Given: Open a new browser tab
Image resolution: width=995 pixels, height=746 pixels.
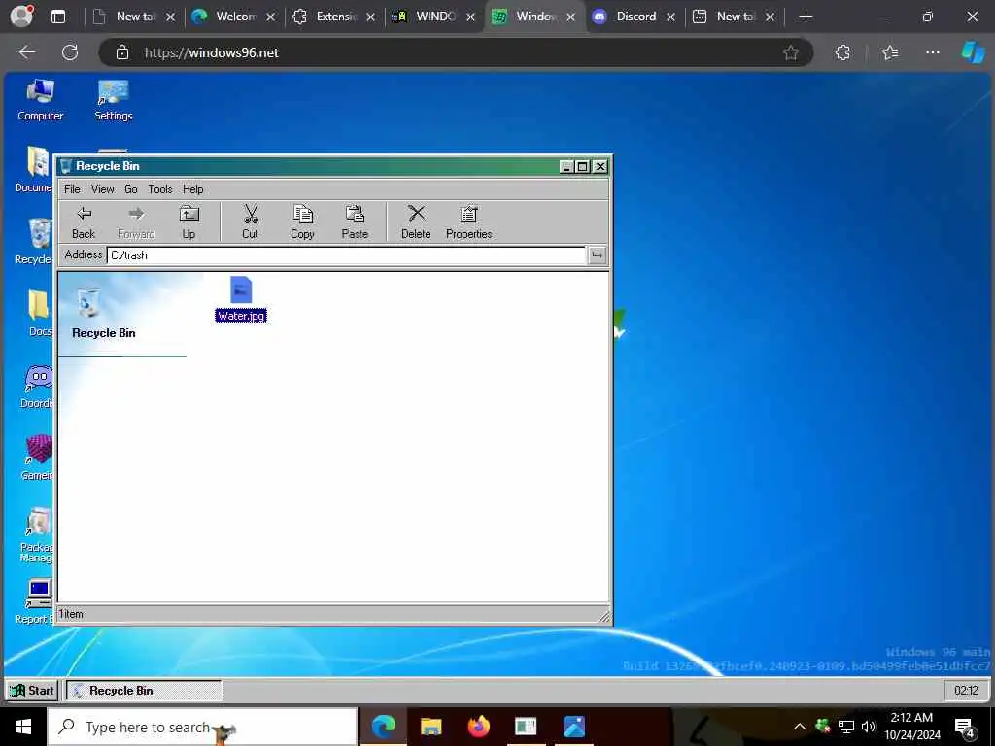Looking at the screenshot, I should [x=806, y=17].
